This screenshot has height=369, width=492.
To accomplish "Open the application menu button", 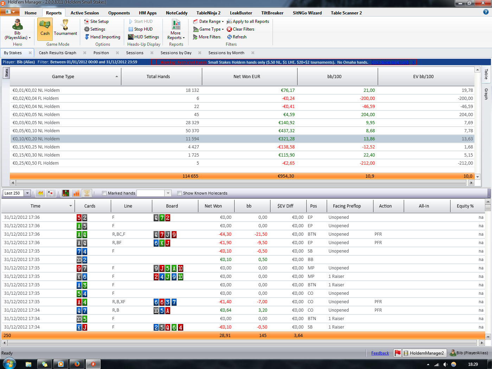I will [x=10, y=12].
